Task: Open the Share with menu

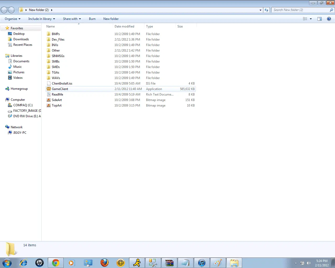Action: click(72, 19)
